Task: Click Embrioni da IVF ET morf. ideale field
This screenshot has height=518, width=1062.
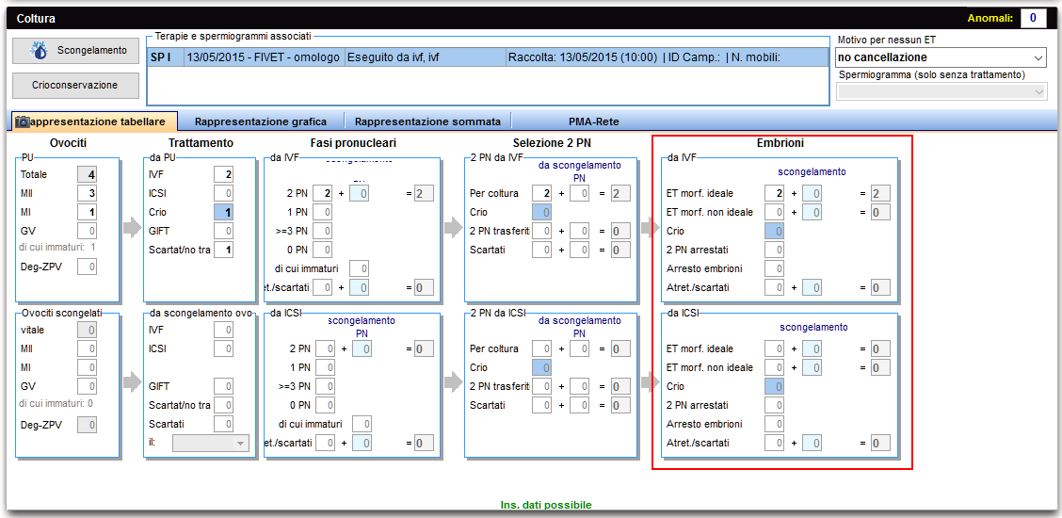Action: (x=774, y=194)
